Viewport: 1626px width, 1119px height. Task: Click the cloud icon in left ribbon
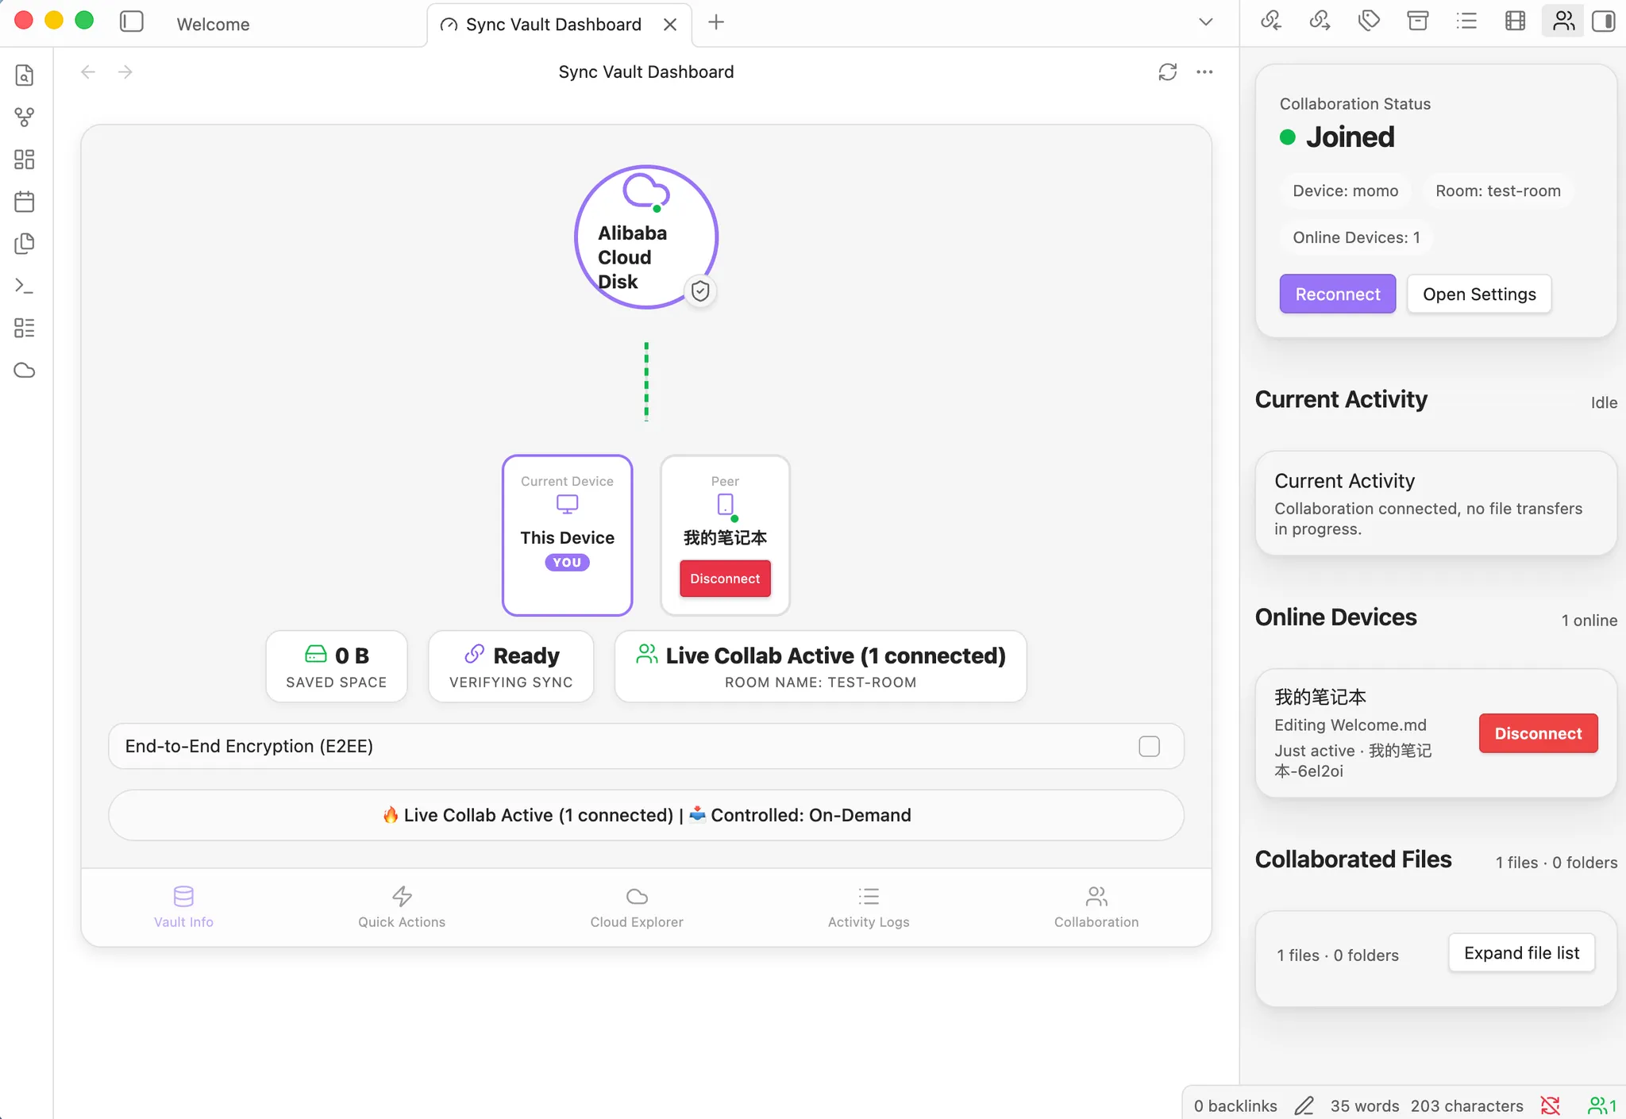point(25,370)
